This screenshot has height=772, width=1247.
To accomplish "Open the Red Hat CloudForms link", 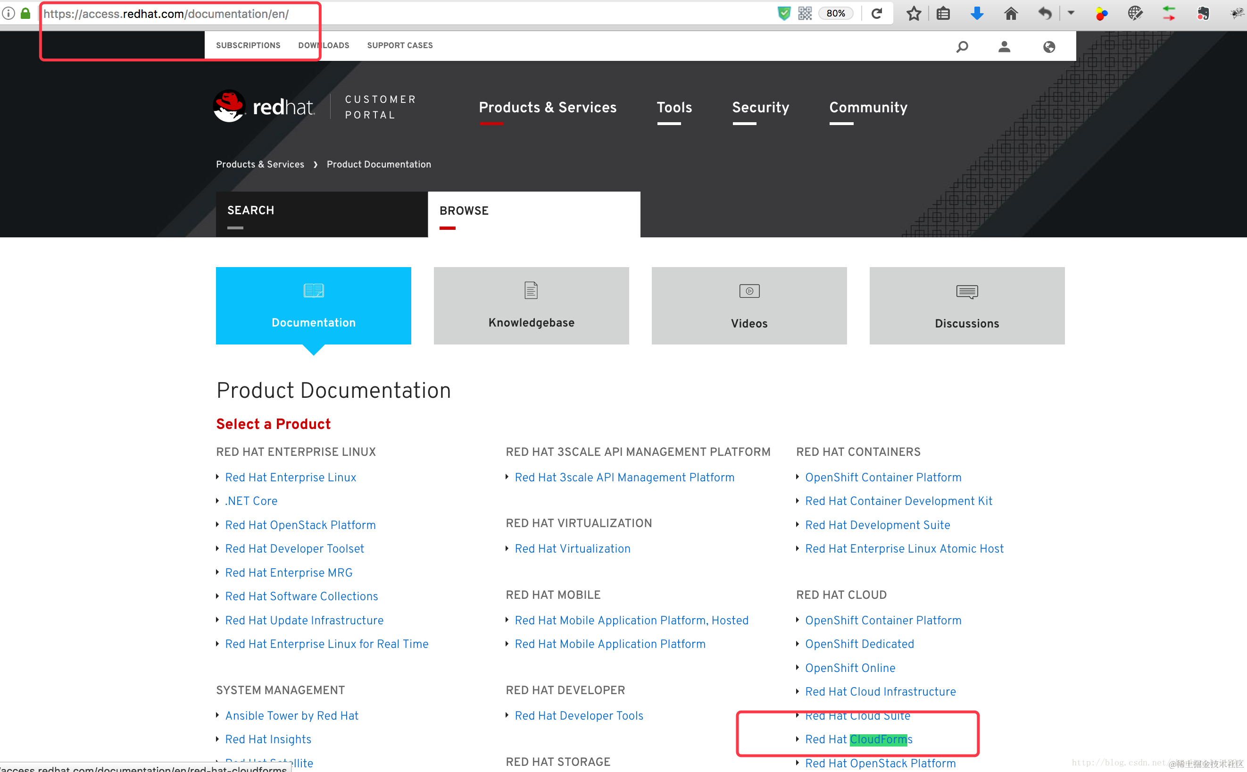I will click(x=858, y=739).
